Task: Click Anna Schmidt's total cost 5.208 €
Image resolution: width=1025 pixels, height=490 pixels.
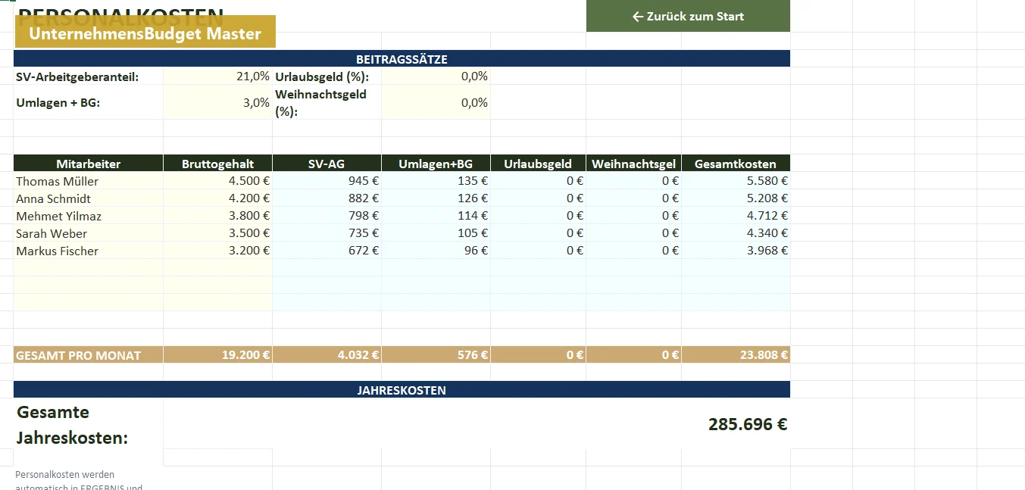Action: [x=736, y=198]
